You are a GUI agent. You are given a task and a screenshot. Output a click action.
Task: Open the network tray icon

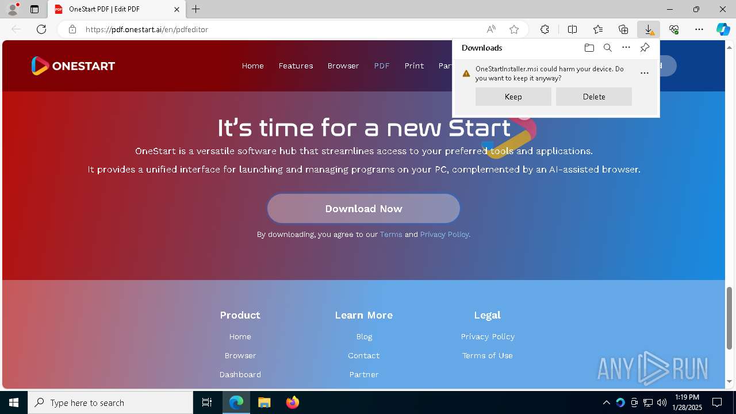coord(648,402)
